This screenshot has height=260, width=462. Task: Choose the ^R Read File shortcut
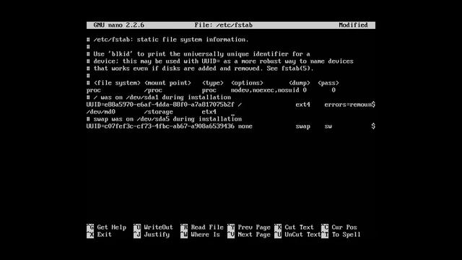click(x=202, y=227)
